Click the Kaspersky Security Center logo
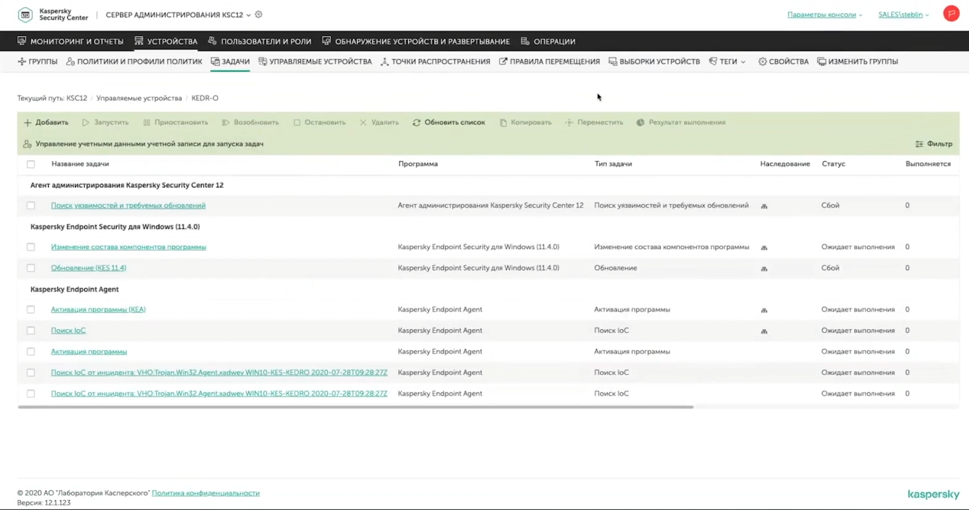969x510 pixels. click(26, 15)
